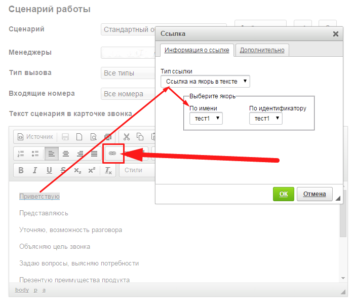Switch to Дополнительно tab
Image resolution: width=353 pixels, height=303 pixels.
coord(262,50)
